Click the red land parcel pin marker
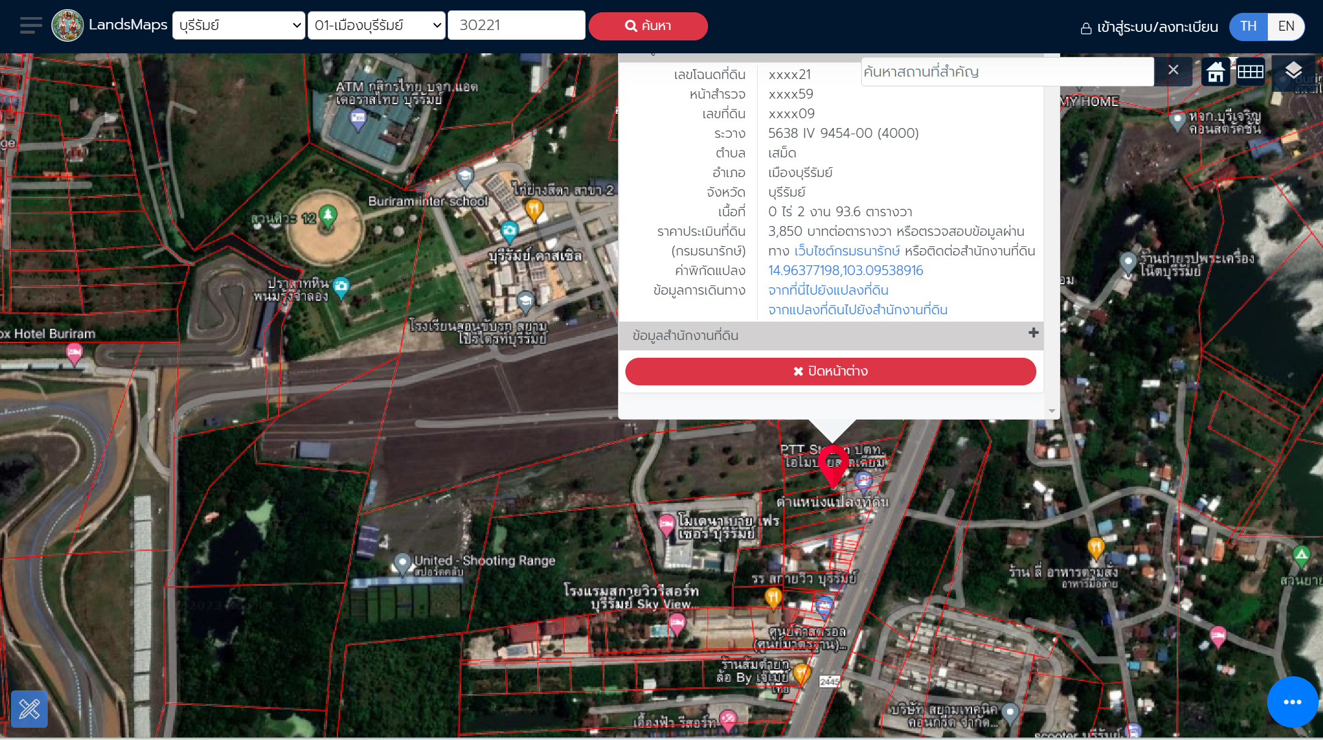 [x=833, y=464]
